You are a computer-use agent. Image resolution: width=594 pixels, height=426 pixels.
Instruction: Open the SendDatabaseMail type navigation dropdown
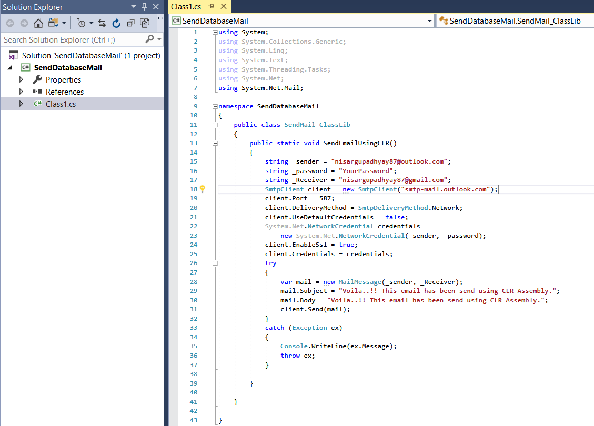429,21
